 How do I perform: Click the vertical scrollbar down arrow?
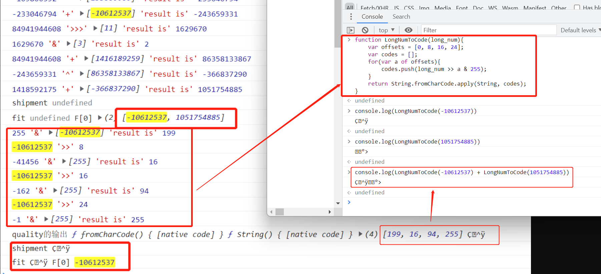click(x=338, y=203)
